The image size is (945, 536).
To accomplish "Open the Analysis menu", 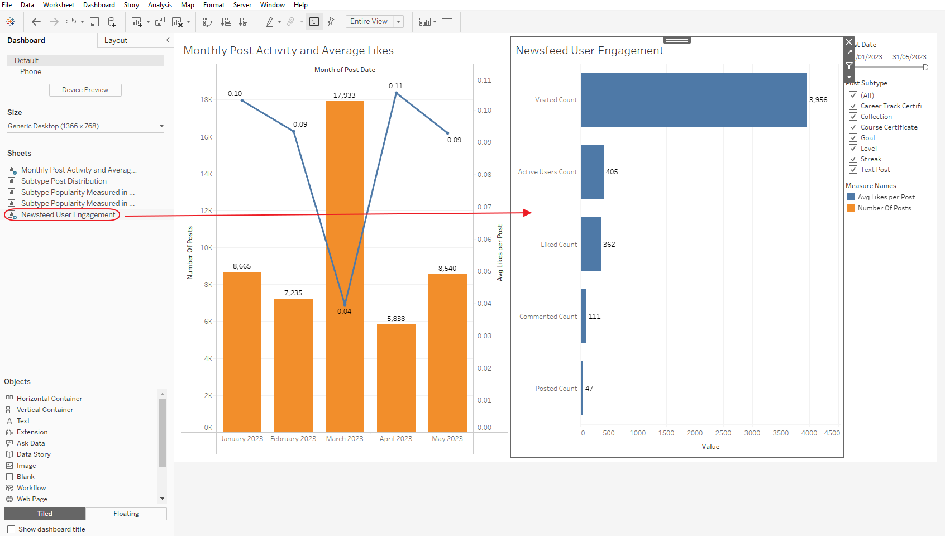I will click(x=160, y=5).
